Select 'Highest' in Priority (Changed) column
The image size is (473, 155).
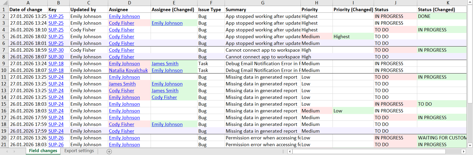coord(353,37)
